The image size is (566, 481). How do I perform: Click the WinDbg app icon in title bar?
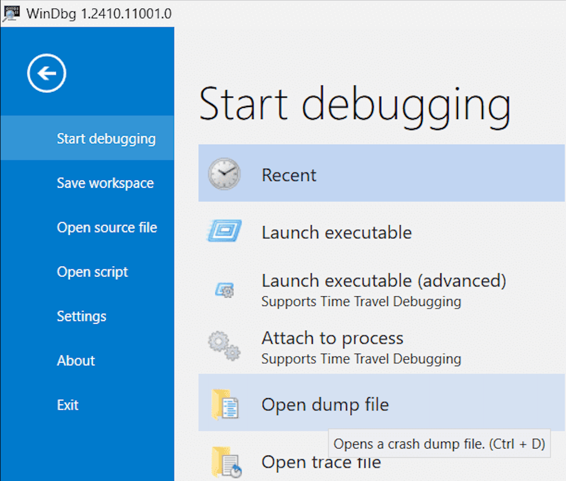click(x=11, y=13)
